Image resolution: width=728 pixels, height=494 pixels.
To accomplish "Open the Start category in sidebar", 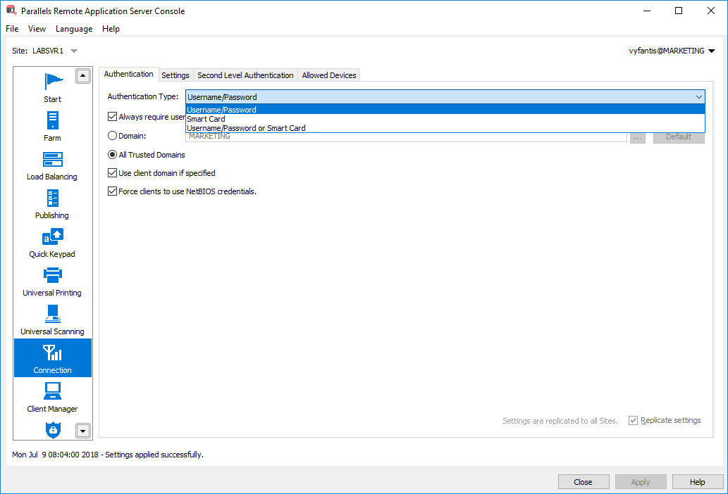I will tap(52, 87).
